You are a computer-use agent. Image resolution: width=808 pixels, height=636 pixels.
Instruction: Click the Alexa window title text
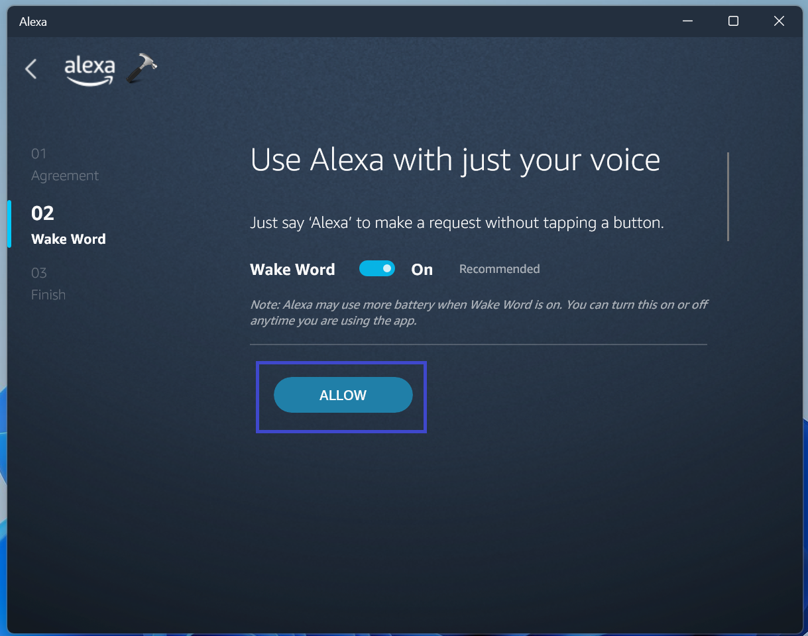tap(33, 22)
